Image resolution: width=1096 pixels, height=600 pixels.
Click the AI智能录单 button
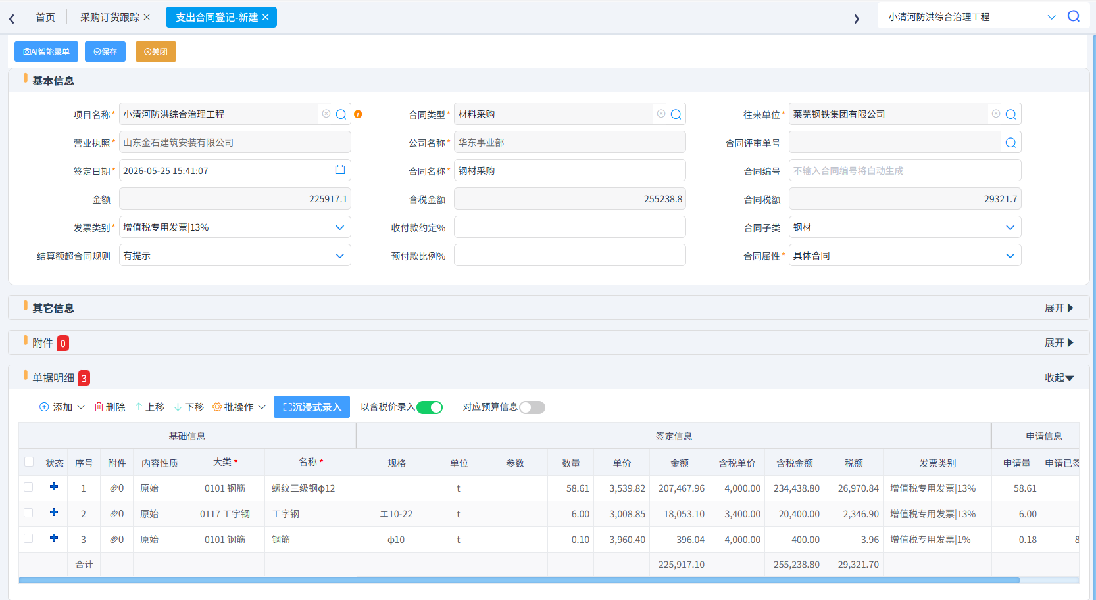(46, 51)
